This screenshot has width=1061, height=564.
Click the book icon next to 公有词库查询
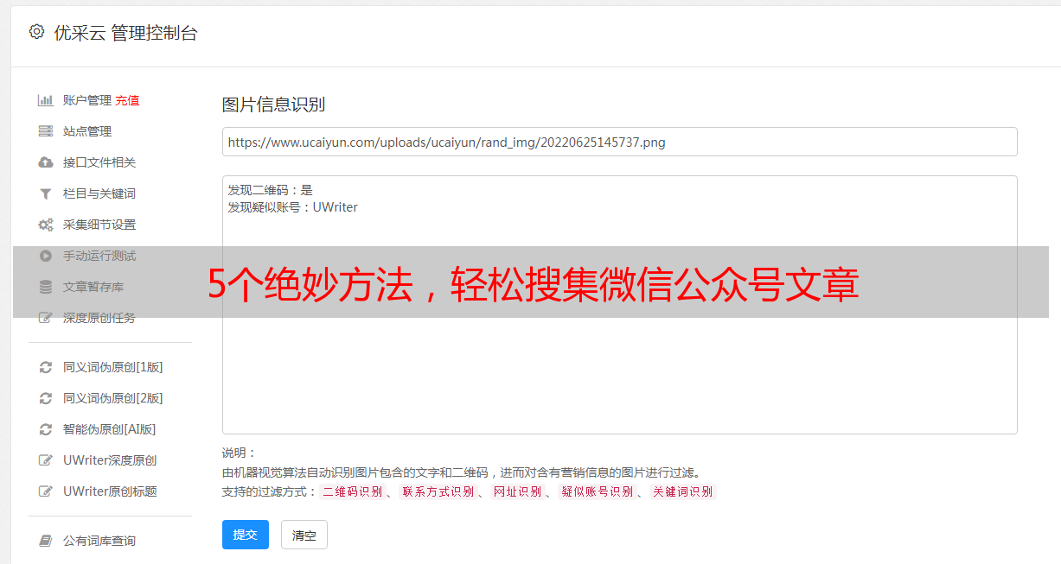tap(46, 541)
